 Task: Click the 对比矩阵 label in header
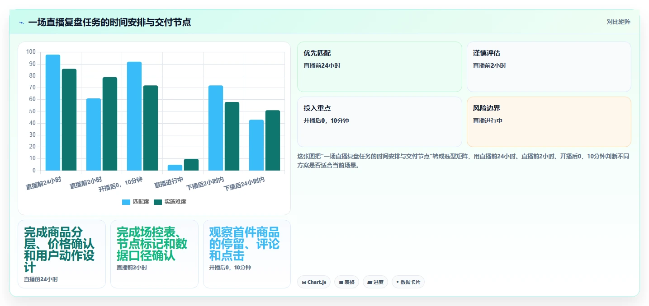[619, 22]
